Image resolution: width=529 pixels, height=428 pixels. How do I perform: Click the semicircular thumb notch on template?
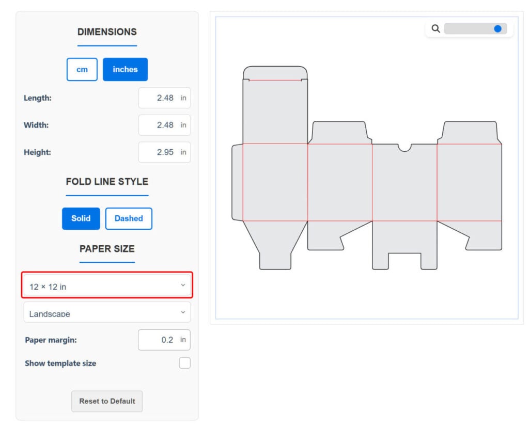(x=404, y=148)
